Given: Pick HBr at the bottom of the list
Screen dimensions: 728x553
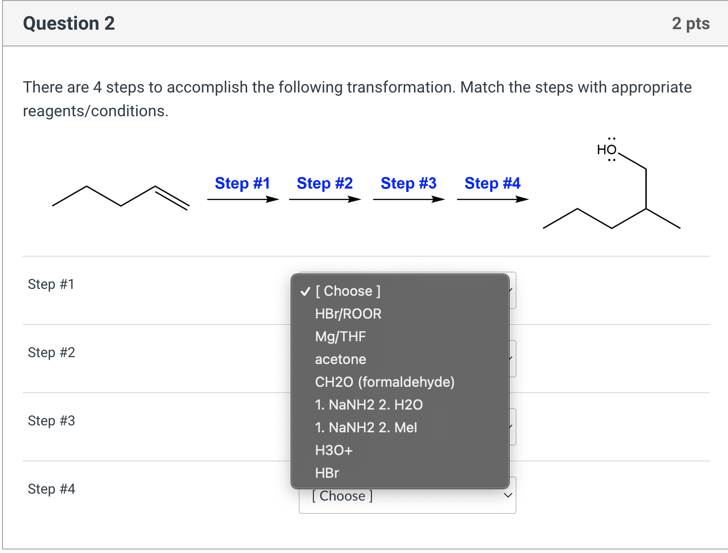Looking at the screenshot, I should (x=327, y=473).
